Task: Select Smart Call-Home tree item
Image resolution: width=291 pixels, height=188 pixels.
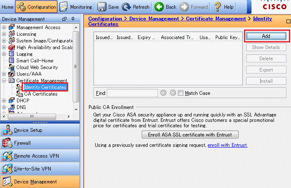Action: point(35,61)
